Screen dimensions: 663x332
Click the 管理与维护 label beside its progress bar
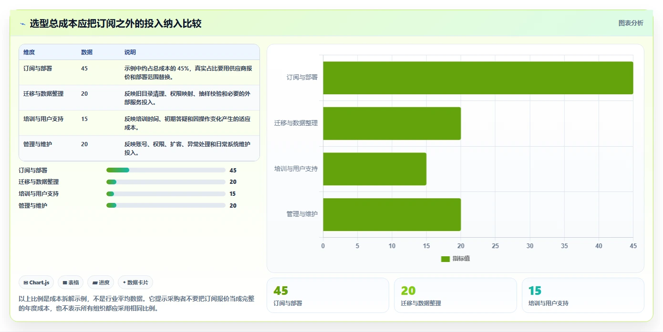pyautogui.click(x=33, y=206)
